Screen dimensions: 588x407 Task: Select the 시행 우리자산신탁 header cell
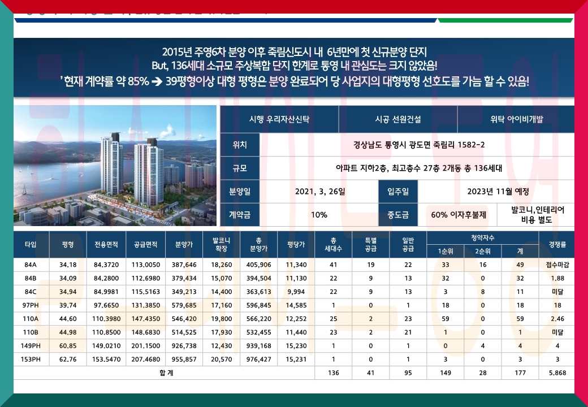[279, 119]
